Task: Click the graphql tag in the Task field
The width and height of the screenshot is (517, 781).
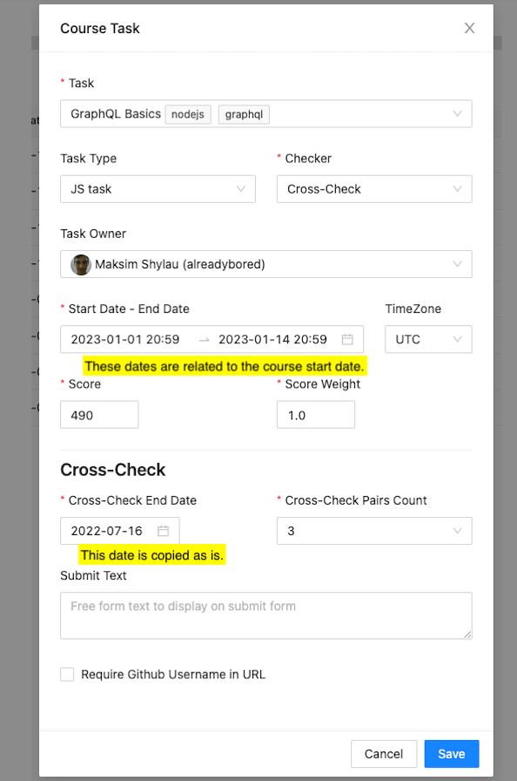Action: [x=243, y=113]
